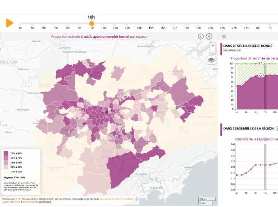
Task: Click 8h data point on segregation chart
Action: click(x=255, y=165)
